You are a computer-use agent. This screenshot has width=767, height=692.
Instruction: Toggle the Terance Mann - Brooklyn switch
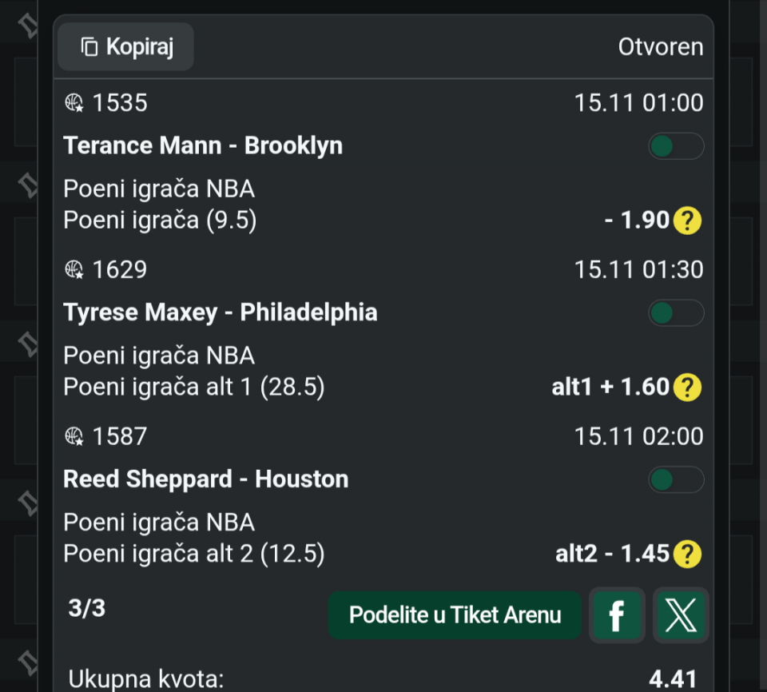click(x=675, y=146)
